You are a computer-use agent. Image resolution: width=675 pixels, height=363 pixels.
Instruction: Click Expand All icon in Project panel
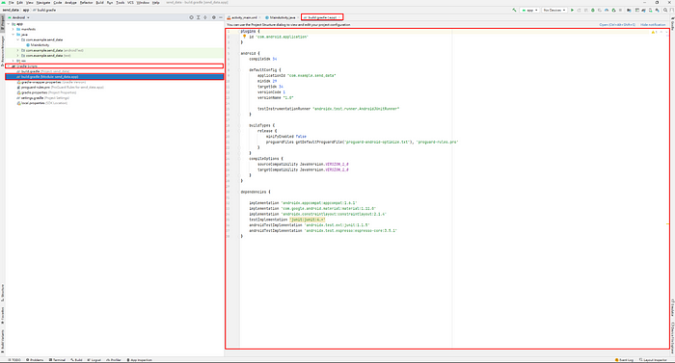click(198, 17)
